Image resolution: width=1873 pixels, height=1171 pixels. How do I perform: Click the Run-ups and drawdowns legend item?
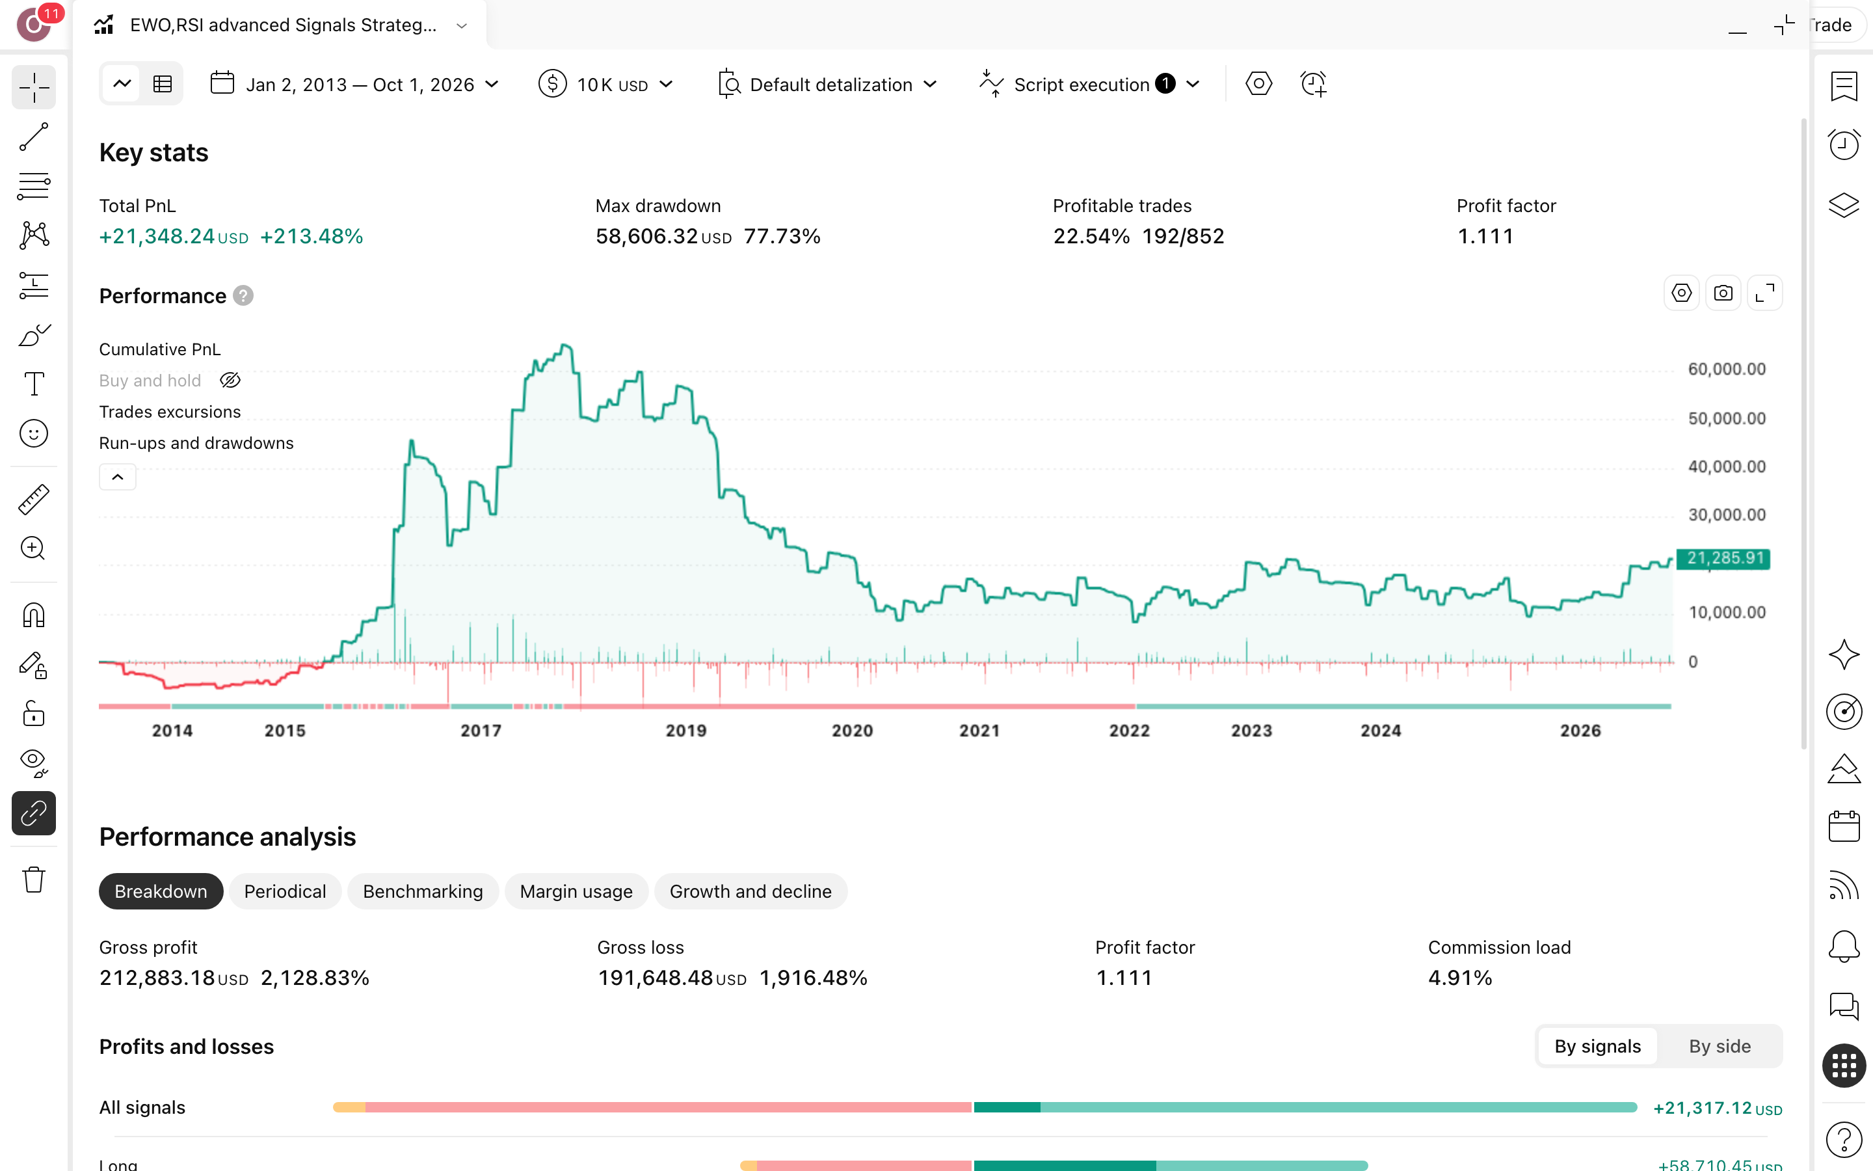pos(196,443)
